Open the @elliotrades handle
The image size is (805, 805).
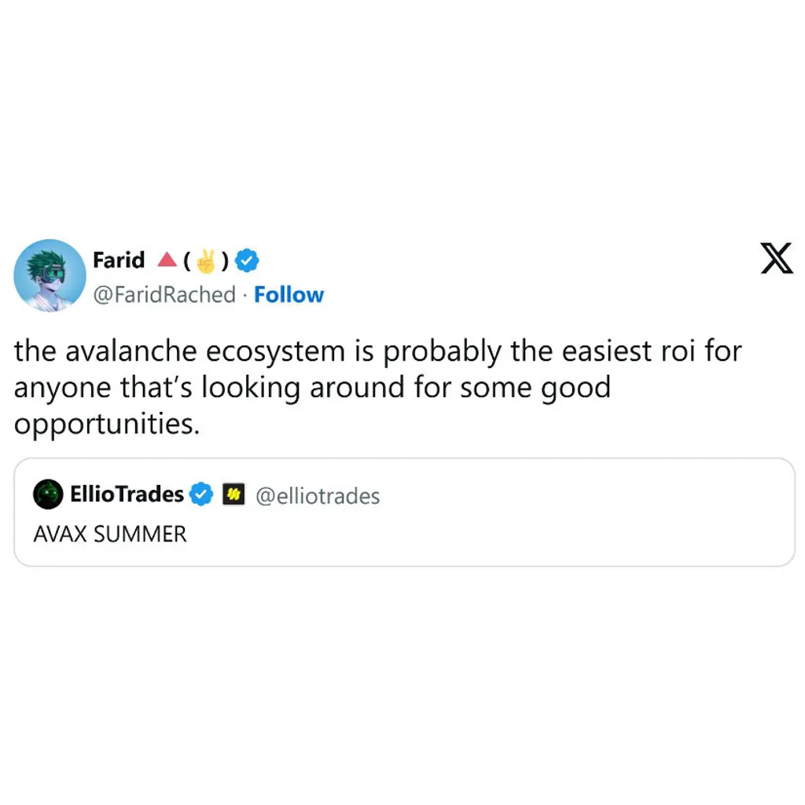coord(318,497)
